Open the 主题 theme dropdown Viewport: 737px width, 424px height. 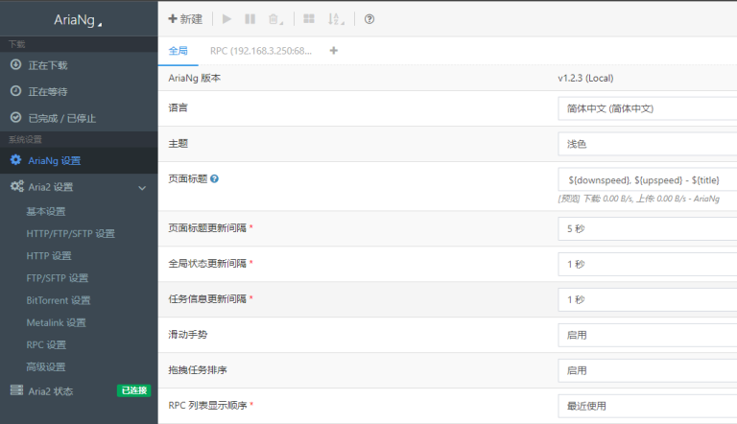[647, 144]
